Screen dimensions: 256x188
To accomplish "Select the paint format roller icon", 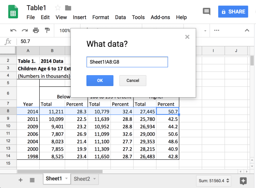I will [x=47, y=30].
